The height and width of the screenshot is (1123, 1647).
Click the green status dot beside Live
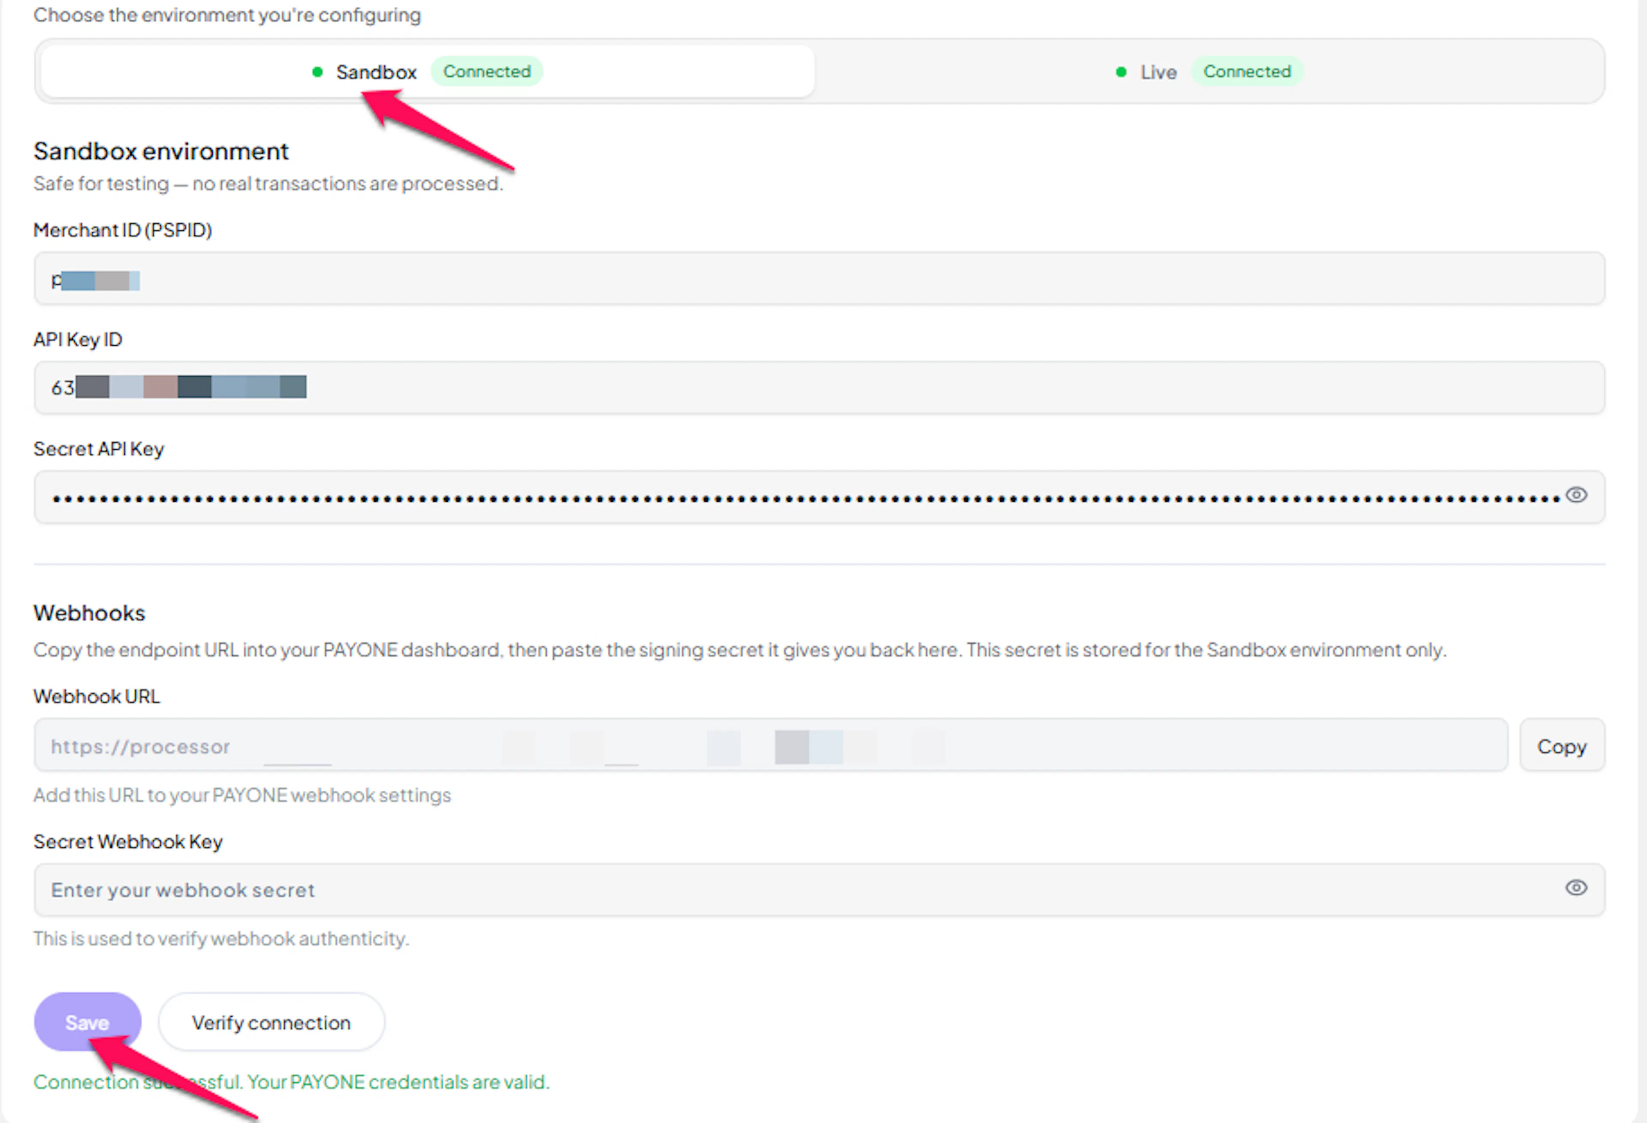[x=1121, y=72]
